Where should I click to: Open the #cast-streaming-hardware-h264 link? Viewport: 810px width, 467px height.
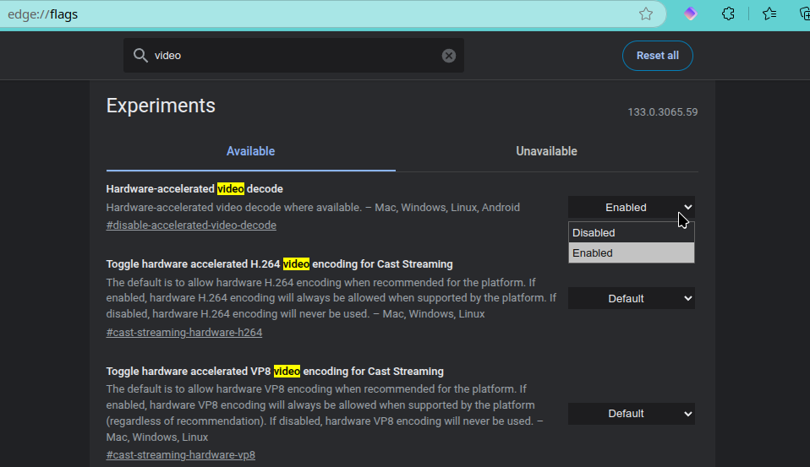pos(184,333)
